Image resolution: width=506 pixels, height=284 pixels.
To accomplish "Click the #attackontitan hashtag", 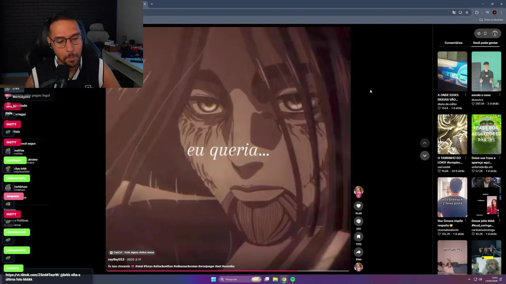I will pos(163,266).
